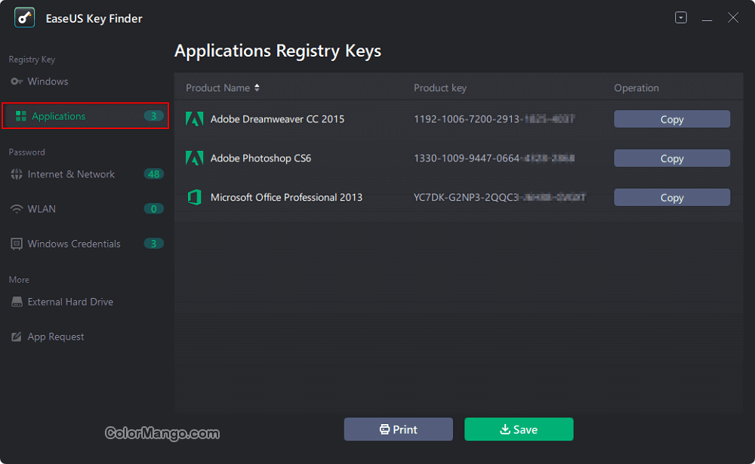Print the list of product keys

click(398, 429)
